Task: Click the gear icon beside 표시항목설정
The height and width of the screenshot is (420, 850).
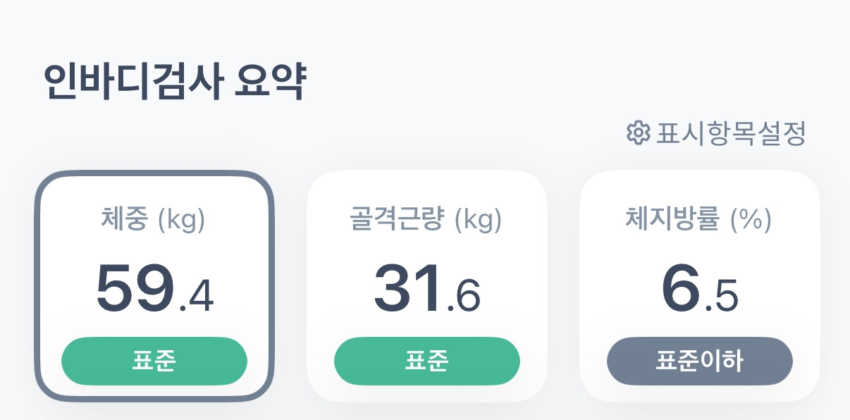Action: (638, 132)
